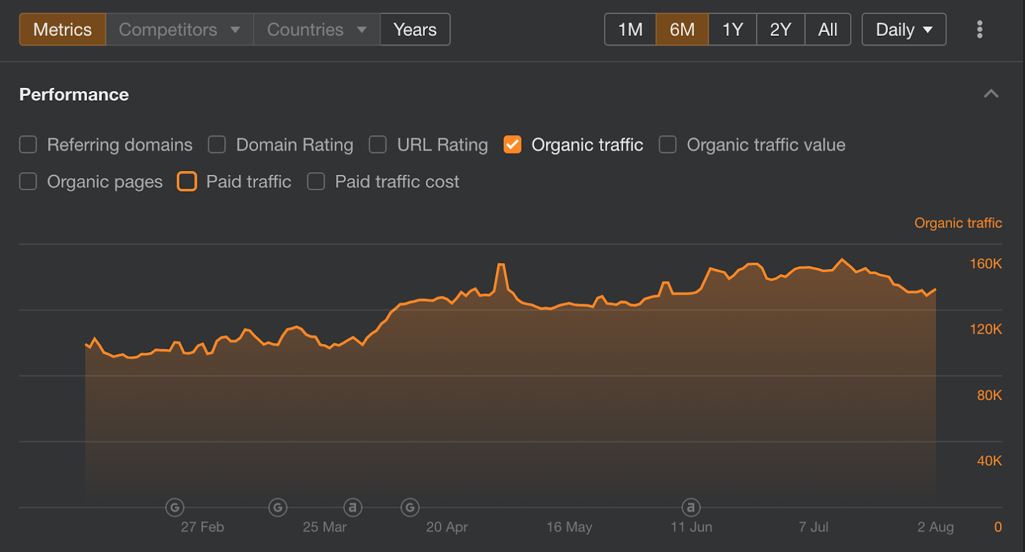The width and height of the screenshot is (1025, 552).
Task: Click the 'a' annotation marker near 25 Mar
Action: coord(352,508)
